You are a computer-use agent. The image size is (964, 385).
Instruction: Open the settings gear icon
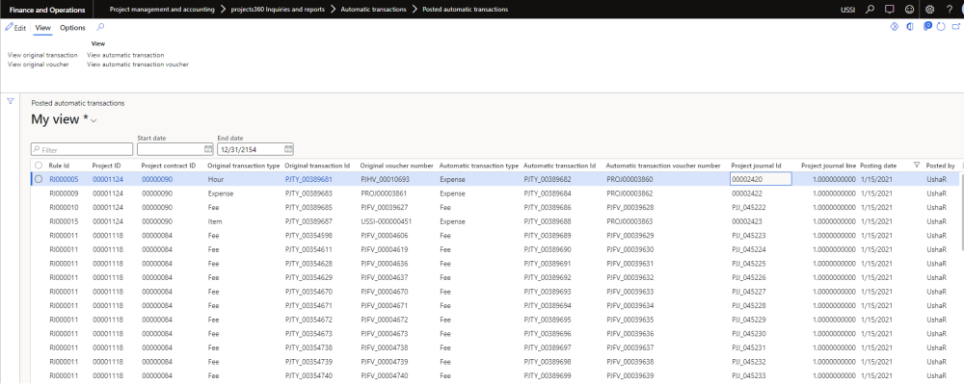[x=929, y=9]
